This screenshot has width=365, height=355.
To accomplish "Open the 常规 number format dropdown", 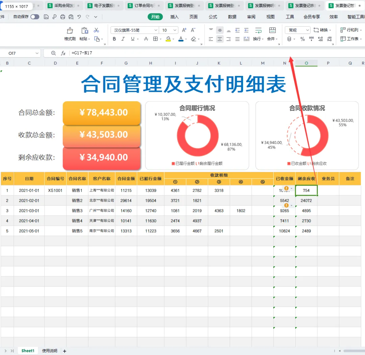I will (307, 30).
